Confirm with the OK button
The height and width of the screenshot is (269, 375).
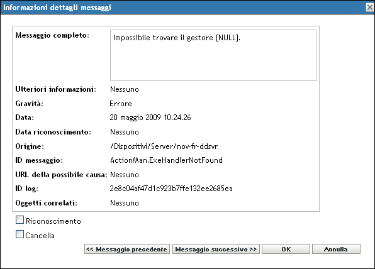(286, 249)
